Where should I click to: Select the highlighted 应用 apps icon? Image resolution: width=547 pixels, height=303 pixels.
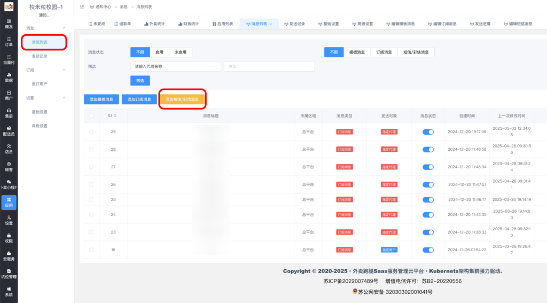point(9,203)
